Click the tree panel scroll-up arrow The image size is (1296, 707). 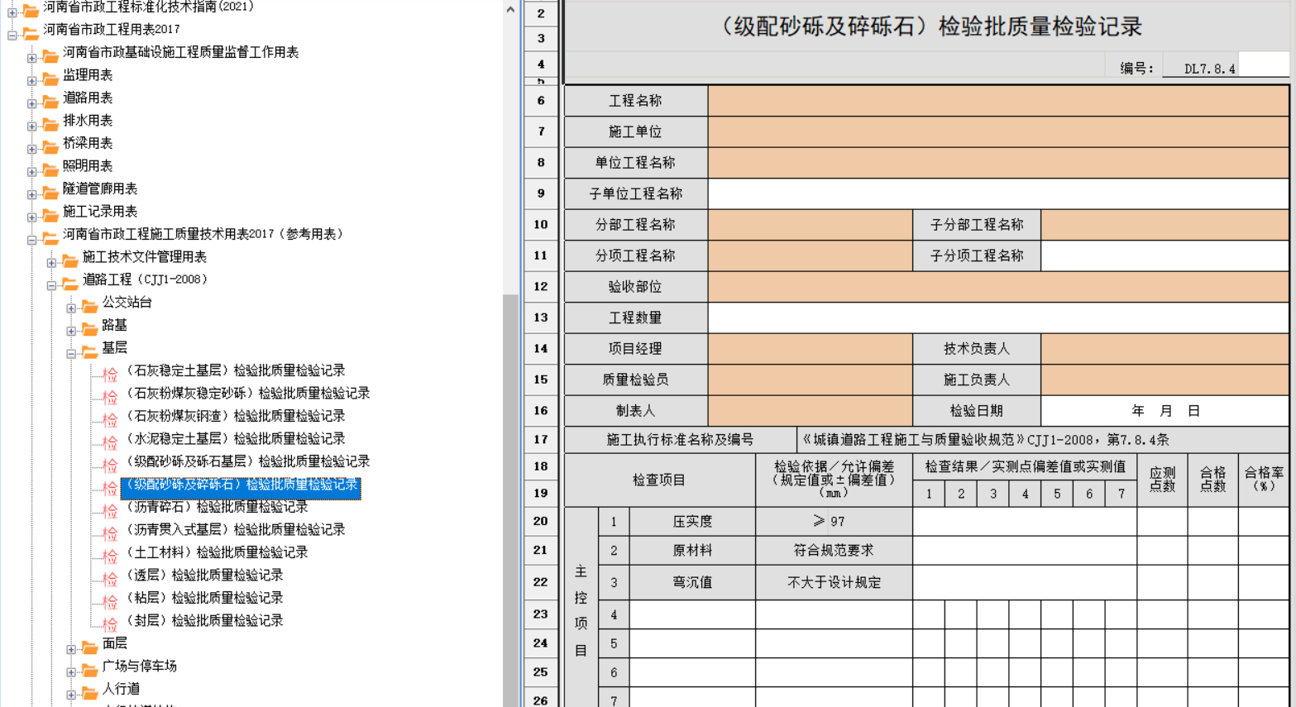tap(510, 9)
